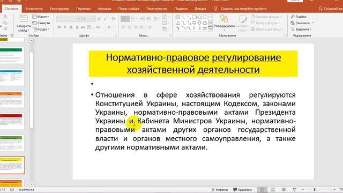
Task: Switch to Slide Sorter view icon
Action: [273, 189]
